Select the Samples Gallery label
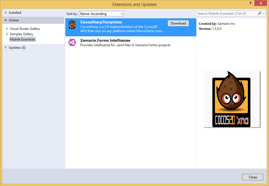 click(21, 34)
